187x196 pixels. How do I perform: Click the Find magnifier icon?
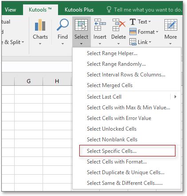tap(63, 24)
